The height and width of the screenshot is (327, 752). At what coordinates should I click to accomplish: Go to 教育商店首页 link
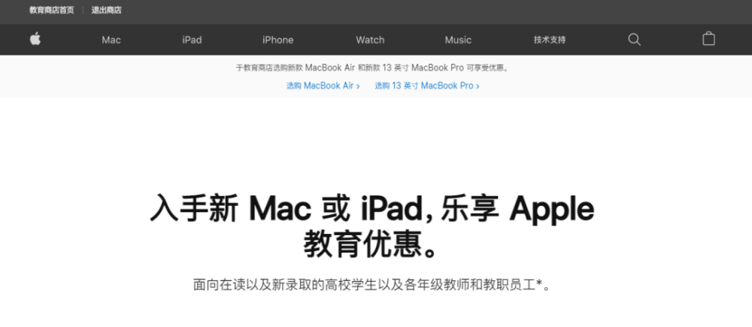pyautogui.click(x=52, y=10)
